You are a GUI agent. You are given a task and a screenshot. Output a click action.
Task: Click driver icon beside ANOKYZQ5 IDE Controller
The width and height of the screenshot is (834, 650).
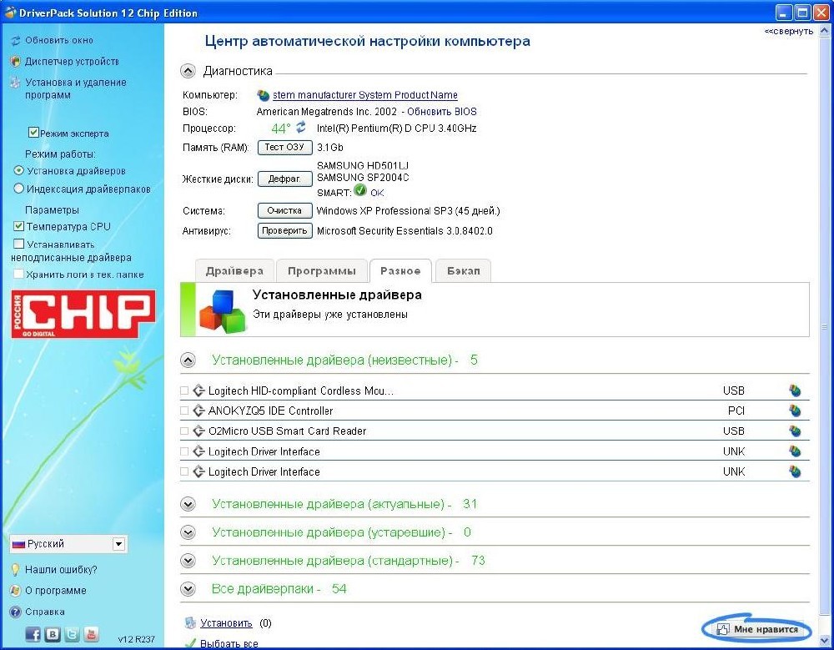pos(198,411)
